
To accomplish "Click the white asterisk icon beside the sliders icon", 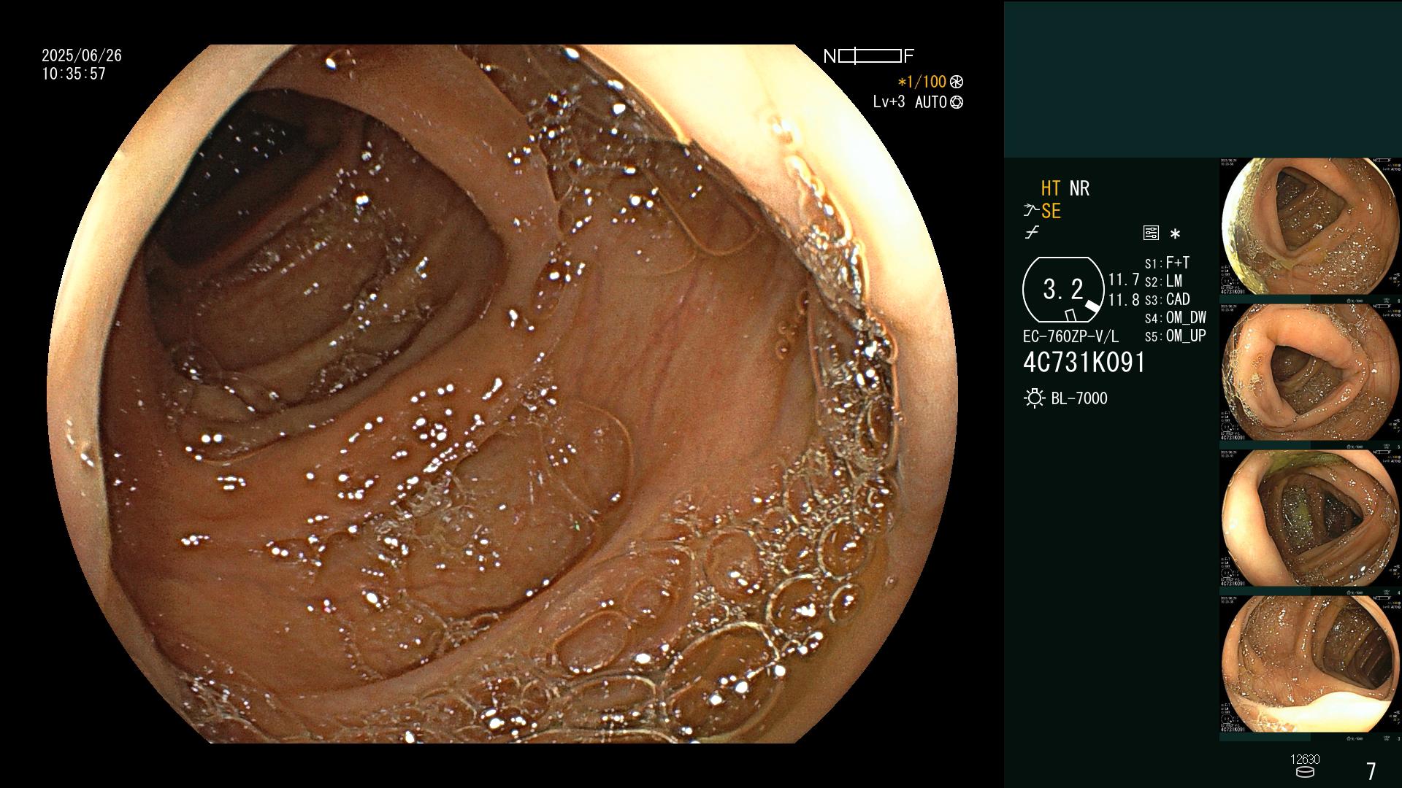I will pos(1175,234).
